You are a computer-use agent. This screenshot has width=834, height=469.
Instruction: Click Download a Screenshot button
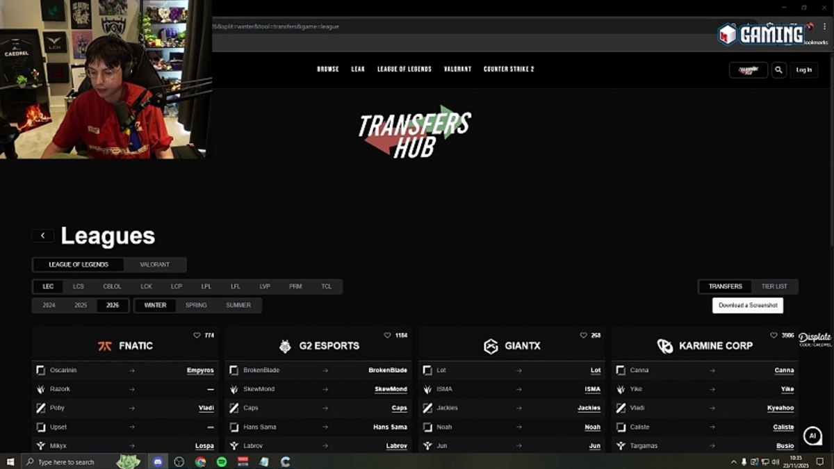click(x=747, y=305)
